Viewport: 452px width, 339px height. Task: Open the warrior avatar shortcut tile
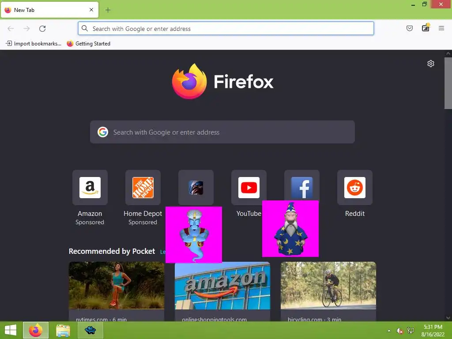(x=196, y=188)
